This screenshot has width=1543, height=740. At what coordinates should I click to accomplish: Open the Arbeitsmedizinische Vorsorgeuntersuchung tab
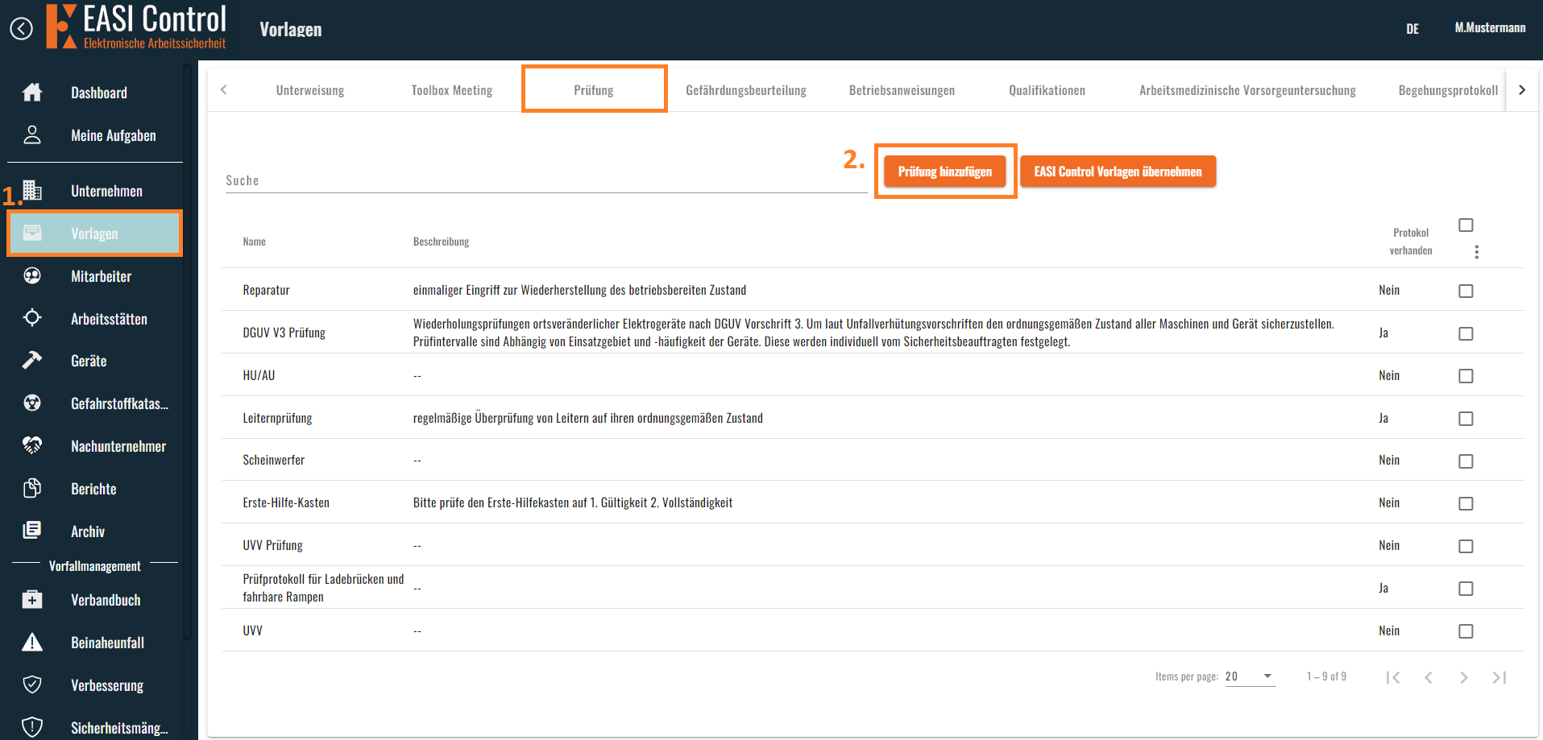pos(1247,90)
